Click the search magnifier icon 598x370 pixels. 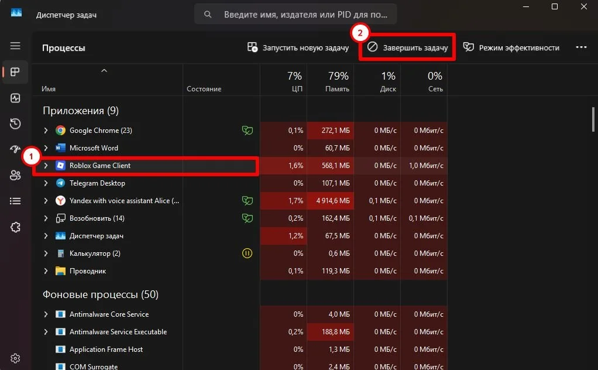coord(208,15)
